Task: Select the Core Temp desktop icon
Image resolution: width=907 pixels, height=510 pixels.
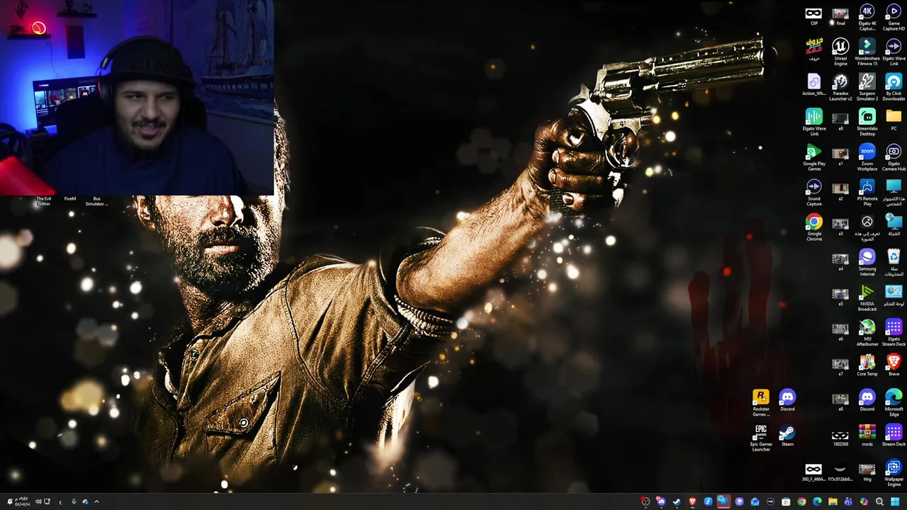Action: [x=867, y=365]
